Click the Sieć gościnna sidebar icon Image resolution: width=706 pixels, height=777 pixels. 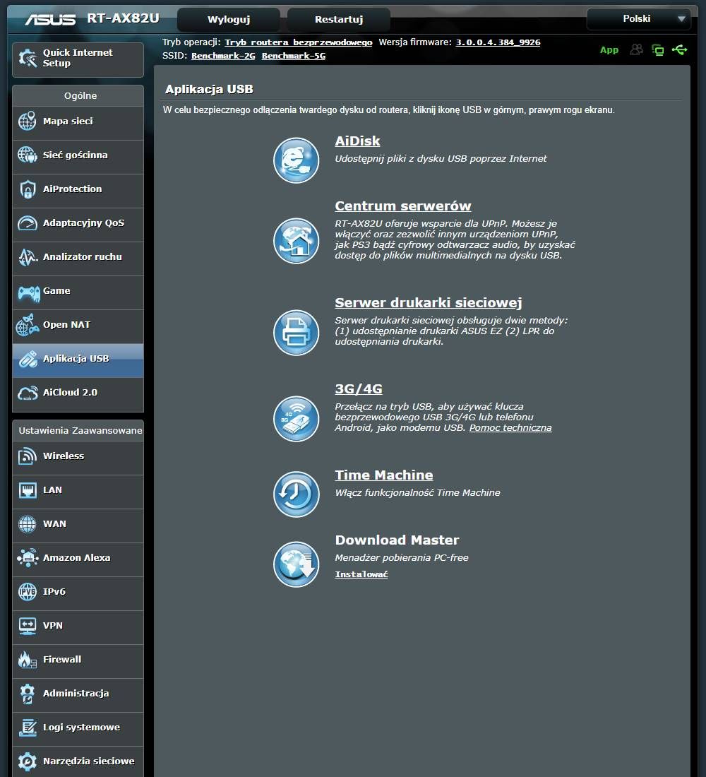tap(28, 155)
